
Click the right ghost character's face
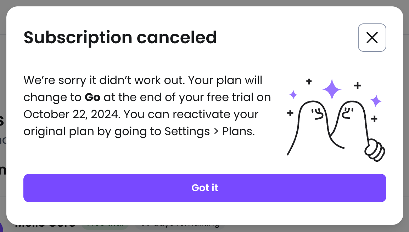pyautogui.click(x=347, y=113)
